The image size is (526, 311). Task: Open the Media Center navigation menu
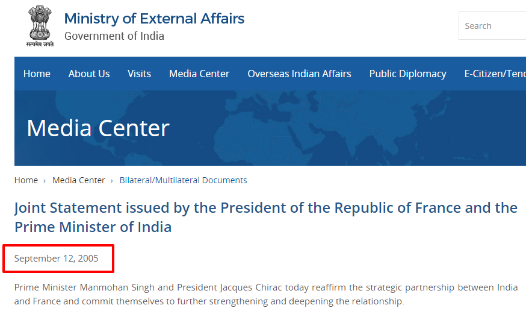199,74
